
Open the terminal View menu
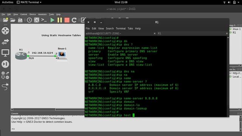coord(101,29)
